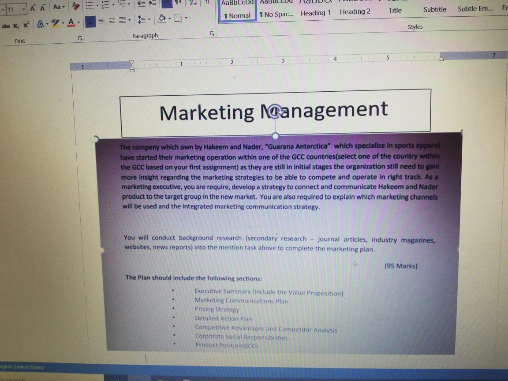The height and width of the screenshot is (381, 508).
Task: Toggle left-to-right text direction
Action: pos(167,3)
